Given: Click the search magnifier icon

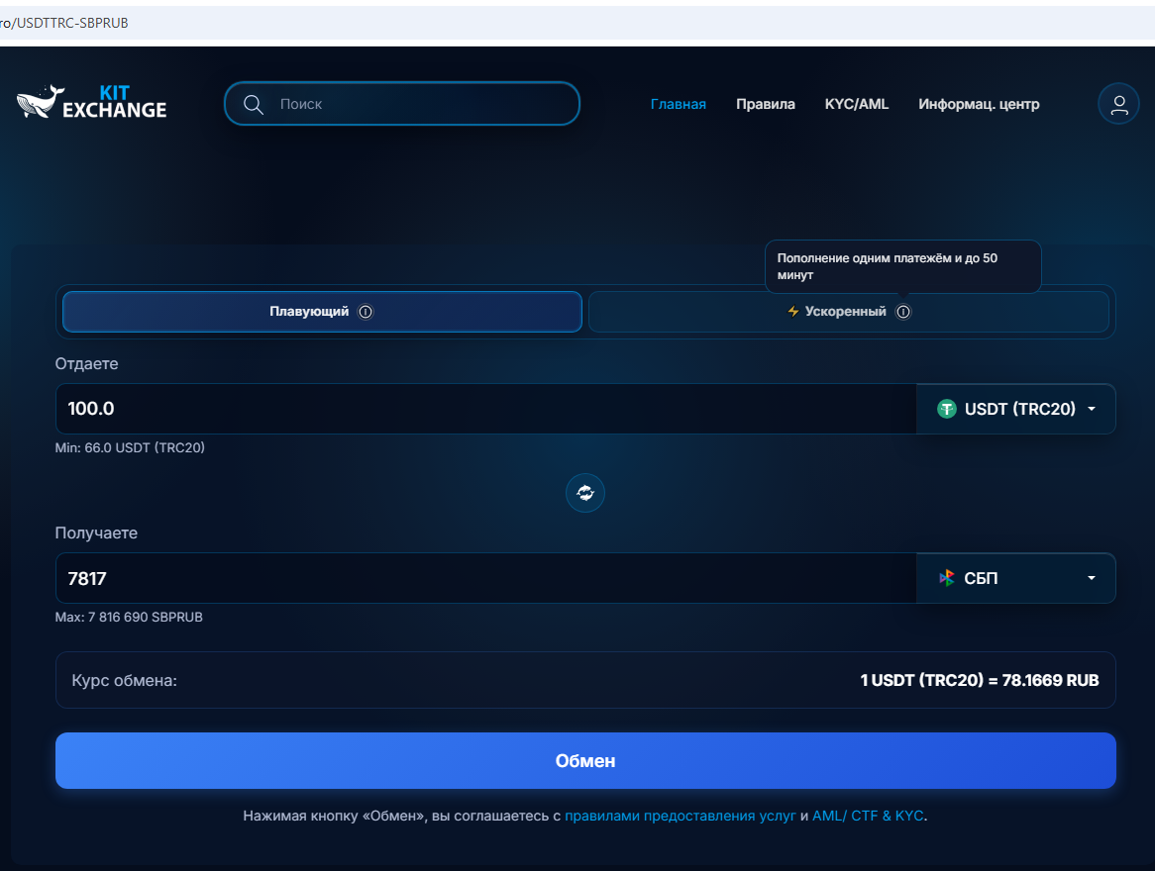Looking at the screenshot, I should (254, 104).
